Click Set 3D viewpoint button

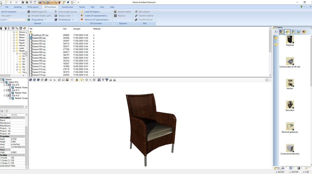point(9,12)
